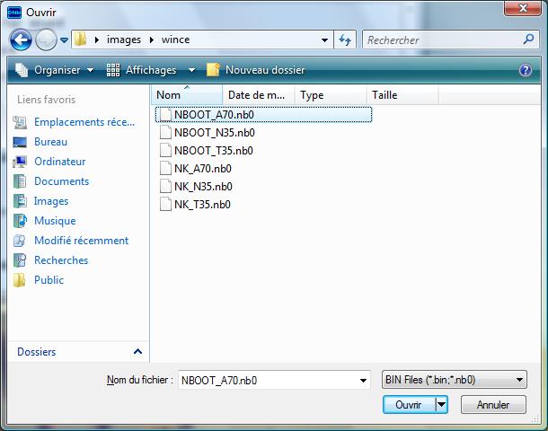This screenshot has height=431, width=548.
Task: Open the Affichages views menu
Action: pyautogui.click(x=152, y=70)
